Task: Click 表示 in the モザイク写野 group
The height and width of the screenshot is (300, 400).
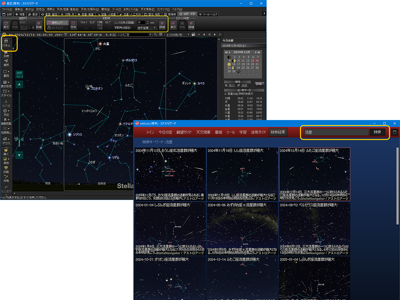Action: pyautogui.click(x=173, y=25)
